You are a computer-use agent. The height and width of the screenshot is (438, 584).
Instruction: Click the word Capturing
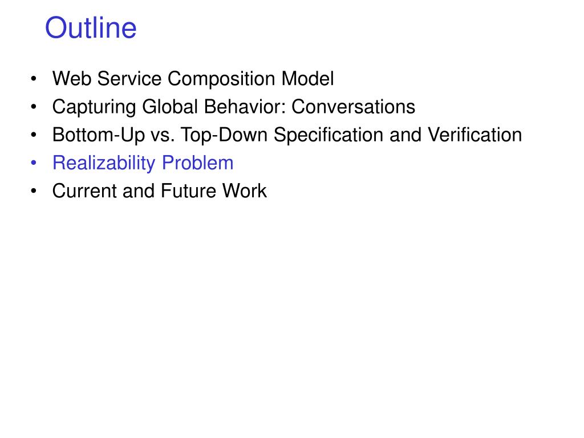(94, 107)
